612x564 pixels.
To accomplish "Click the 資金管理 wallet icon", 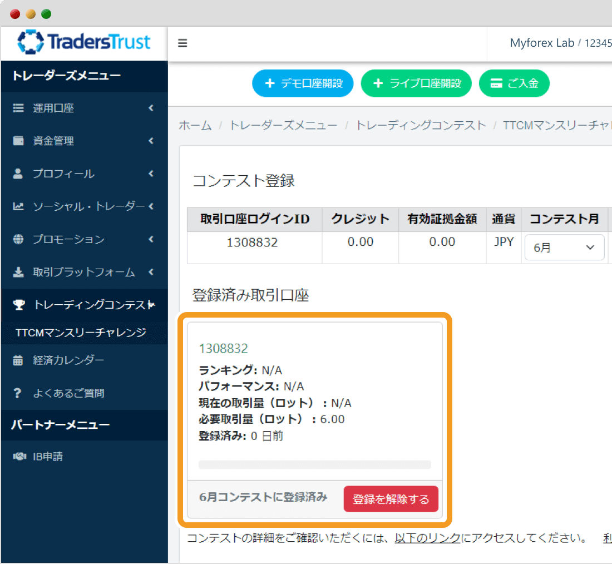I will (x=18, y=141).
